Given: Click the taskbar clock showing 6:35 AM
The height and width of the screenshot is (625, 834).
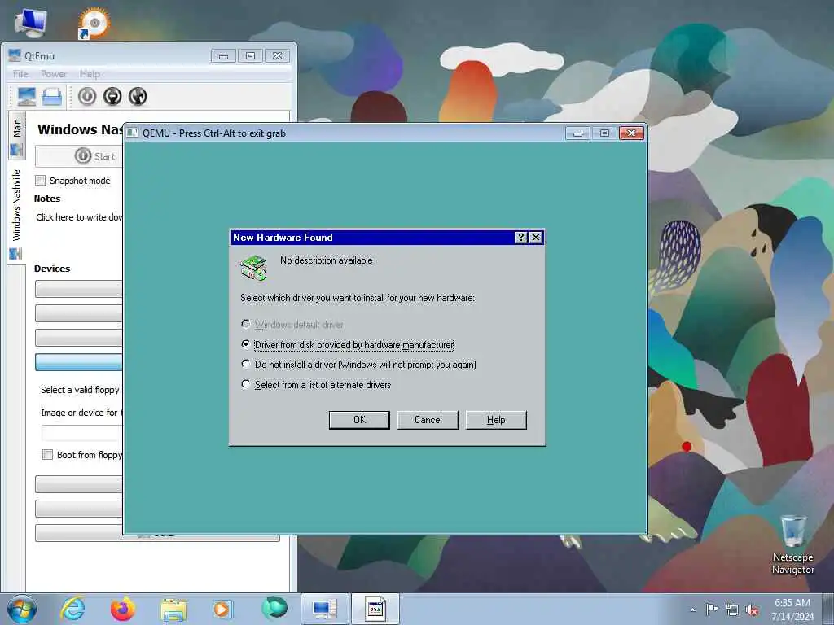Looking at the screenshot, I should pyautogui.click(x=792, y=610).
